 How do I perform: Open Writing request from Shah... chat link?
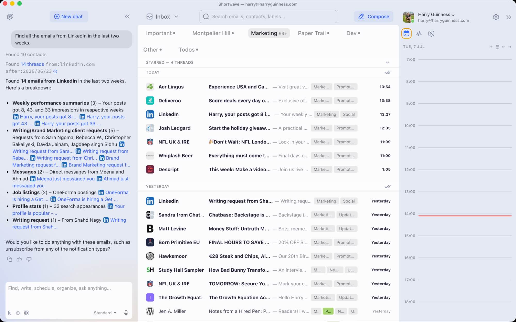coord(69,223)
